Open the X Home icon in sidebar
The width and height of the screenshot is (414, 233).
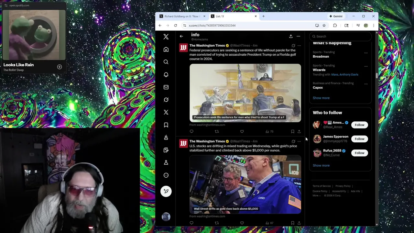coord(166,50)
